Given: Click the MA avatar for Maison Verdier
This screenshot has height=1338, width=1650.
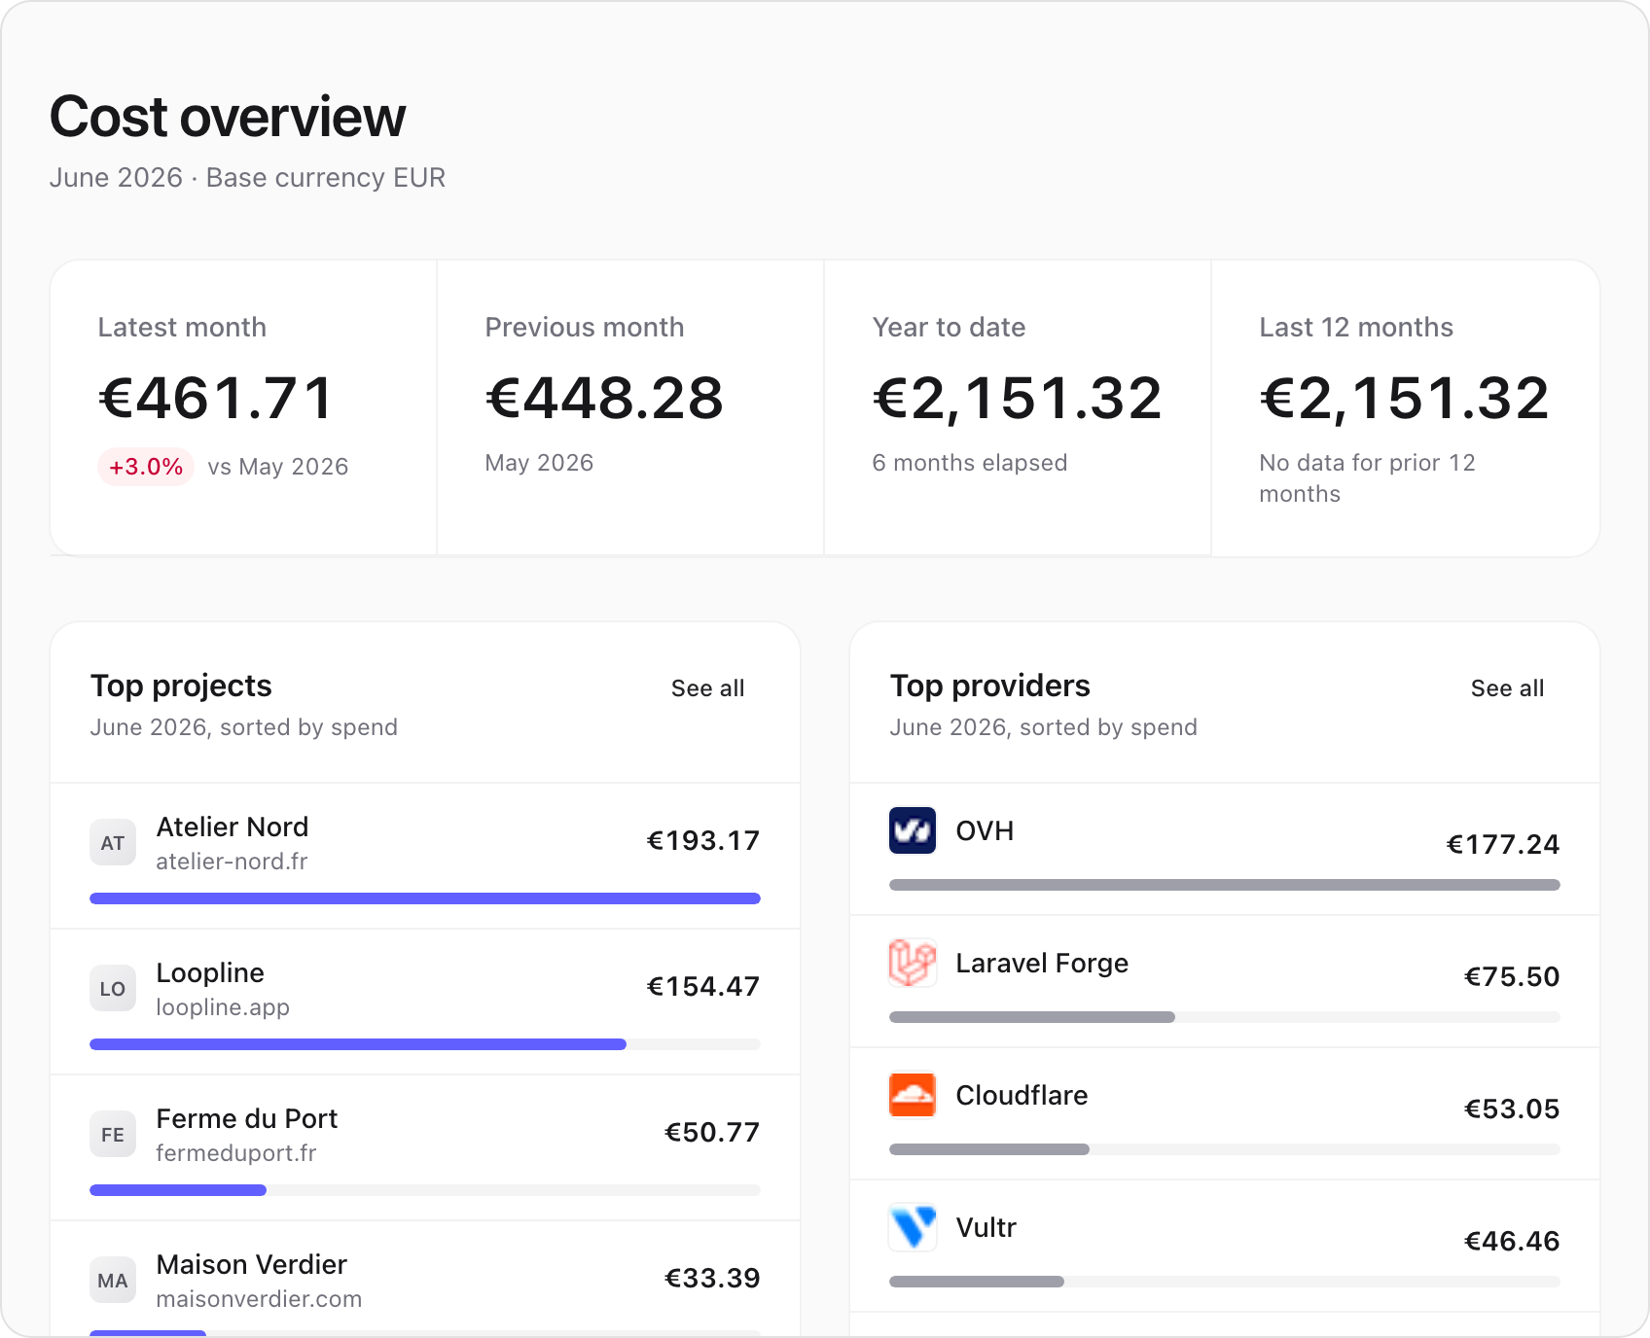Looking at the screenshot, I should (x=113, y=1280).
